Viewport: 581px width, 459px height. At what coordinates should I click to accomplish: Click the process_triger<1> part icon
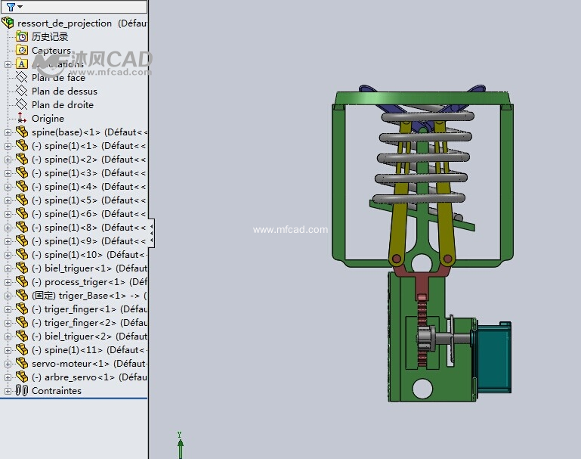22,282
